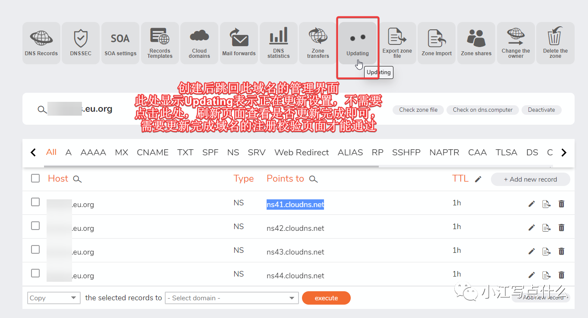Click the left arrow of record-type tabs

point(33,152)
